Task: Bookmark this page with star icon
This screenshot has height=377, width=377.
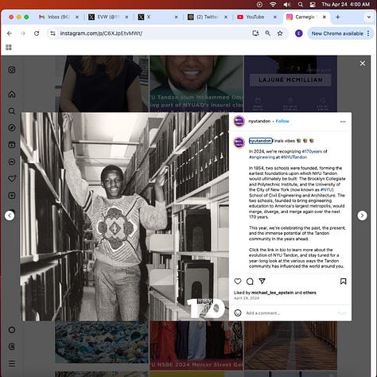Action: (280, 33)
